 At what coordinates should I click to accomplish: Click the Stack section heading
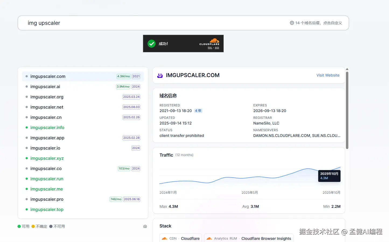[x=165, y=226]
